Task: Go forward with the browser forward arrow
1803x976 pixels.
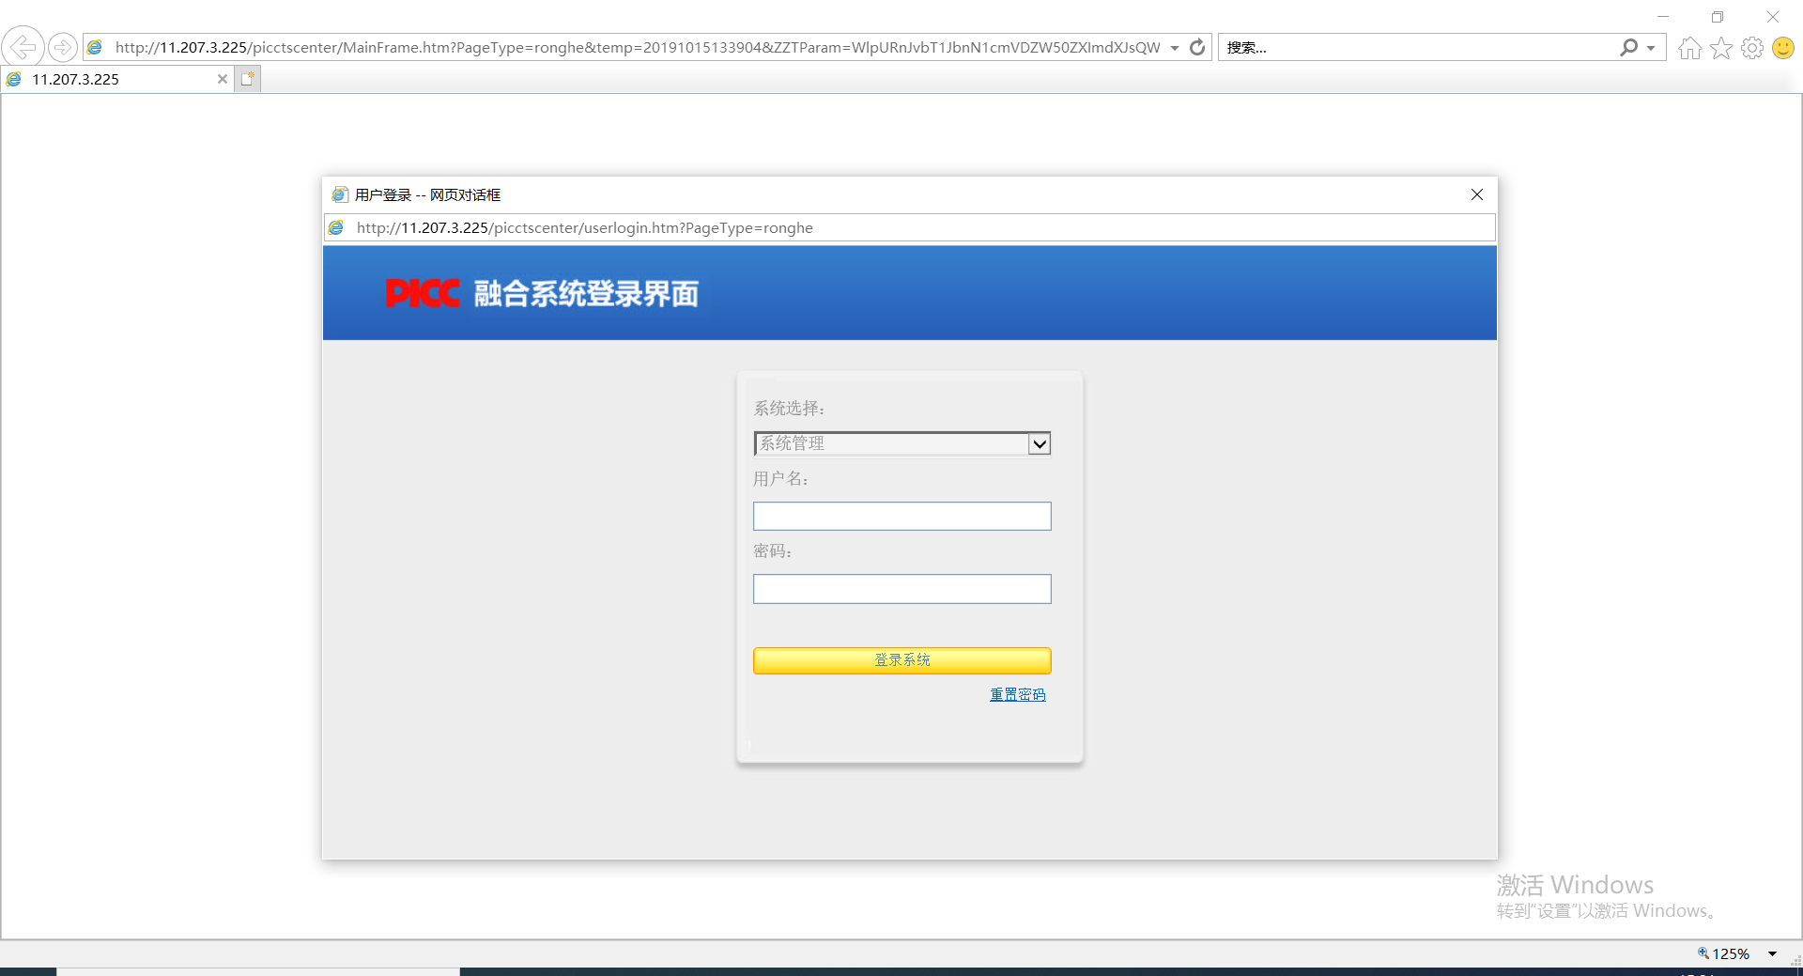Action: tap(63, 46)
